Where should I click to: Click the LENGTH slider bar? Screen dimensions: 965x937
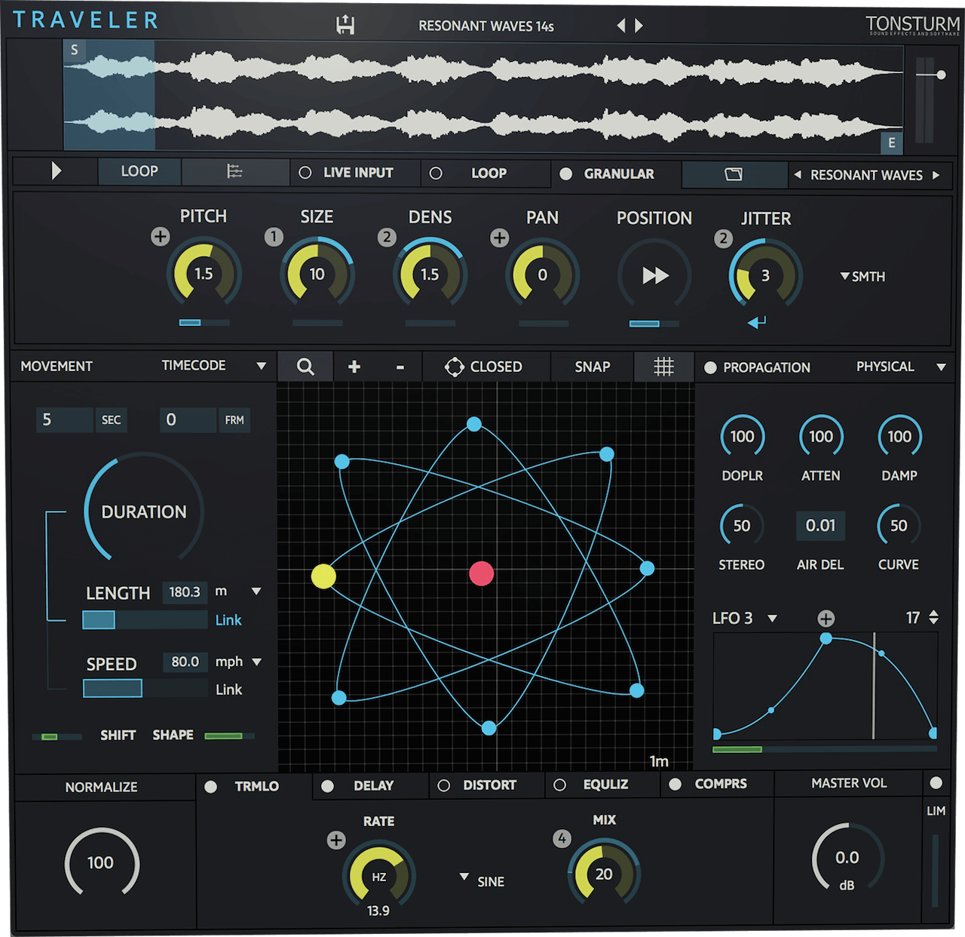145,620
